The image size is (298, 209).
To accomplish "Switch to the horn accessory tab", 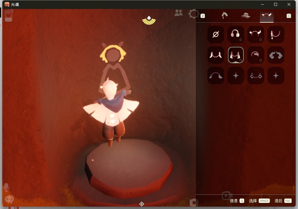I will point(267,16).
